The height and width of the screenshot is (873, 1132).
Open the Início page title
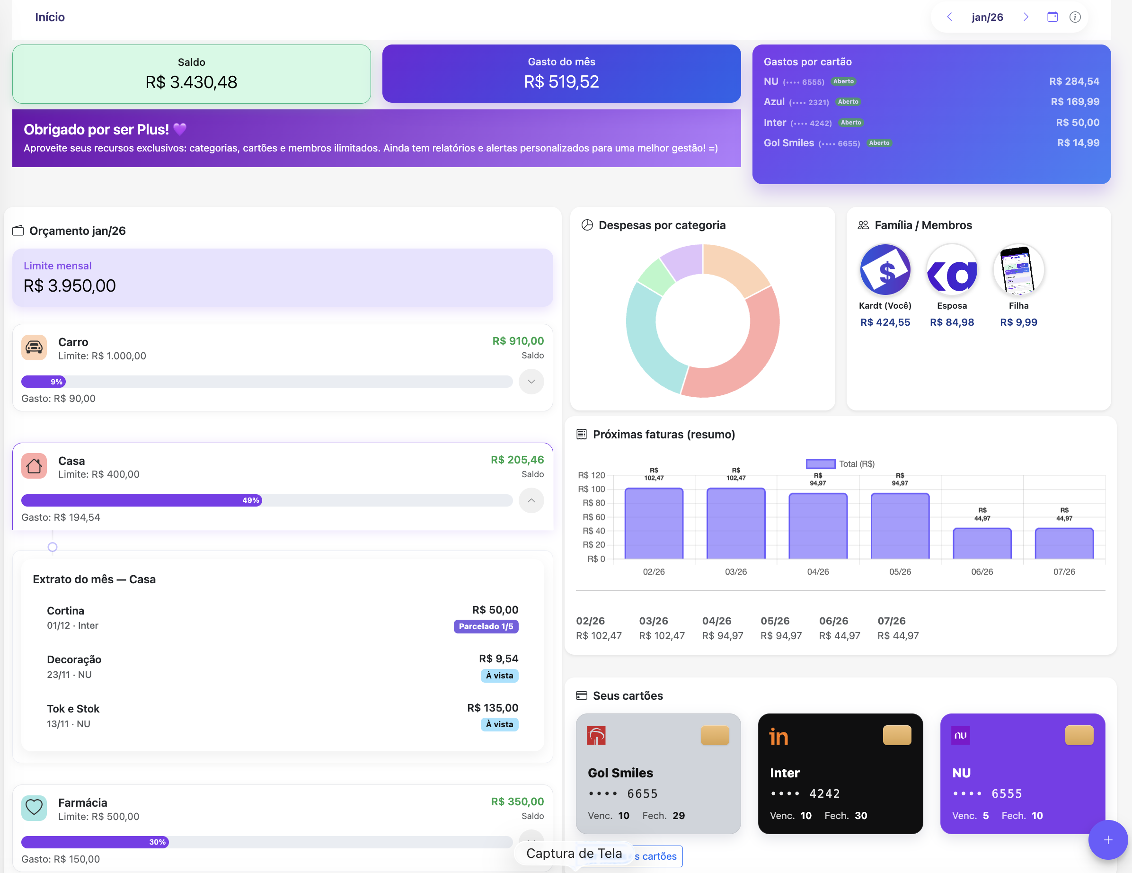click(x=50, y=17)
